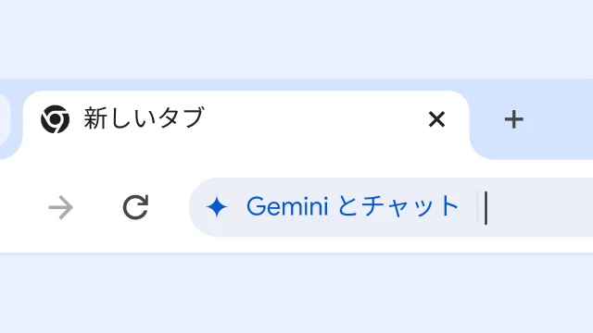Image resolution: width=593 pixels, height=333 pixels.
Task: Reload the page with the circular arrow
Action: click(x=135, y=207)
